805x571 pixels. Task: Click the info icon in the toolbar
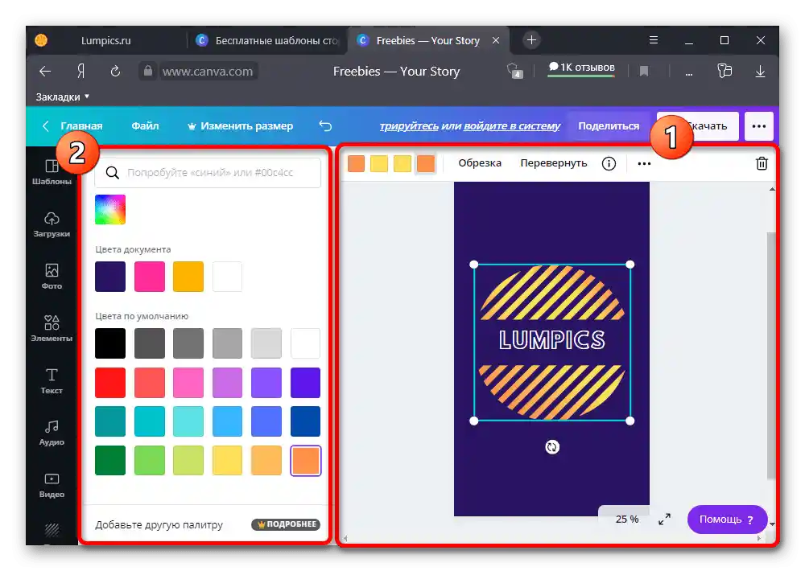click(x=609, y=163)
